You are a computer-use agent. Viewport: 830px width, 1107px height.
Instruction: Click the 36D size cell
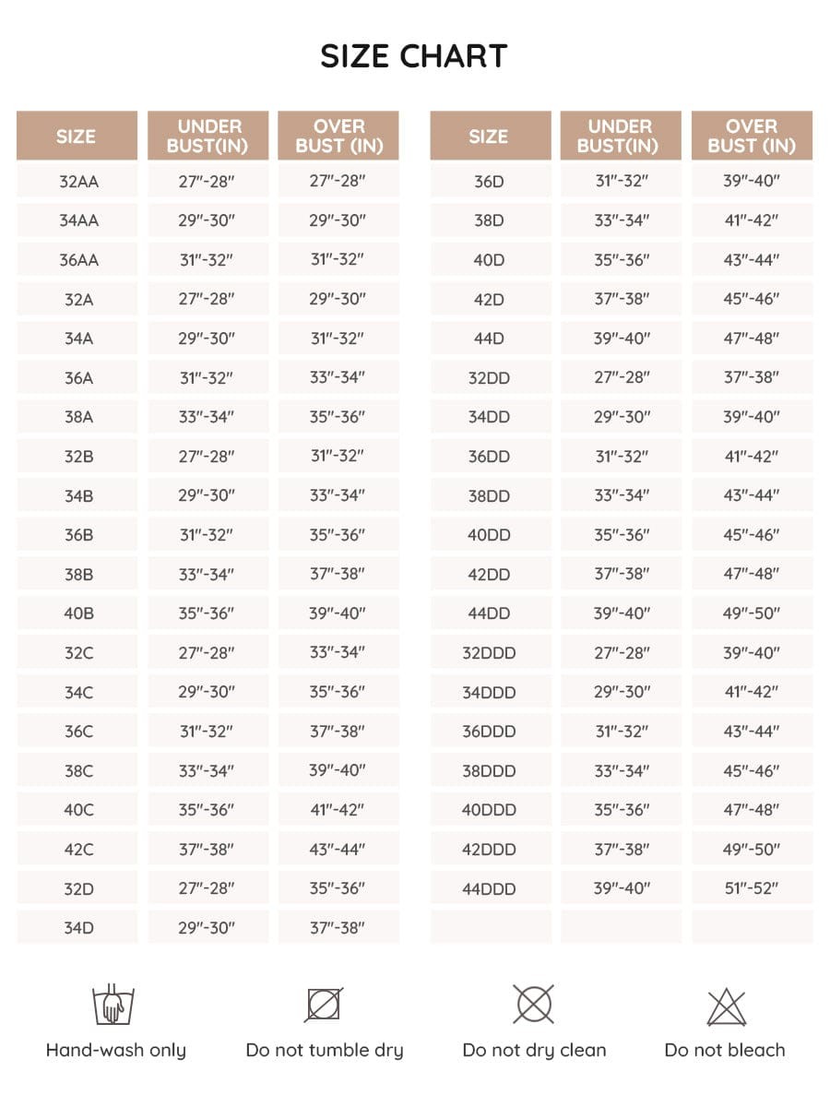coord(490,181)
